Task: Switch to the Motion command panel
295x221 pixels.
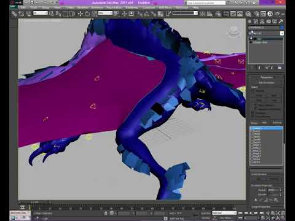Action: click(269, 21)
